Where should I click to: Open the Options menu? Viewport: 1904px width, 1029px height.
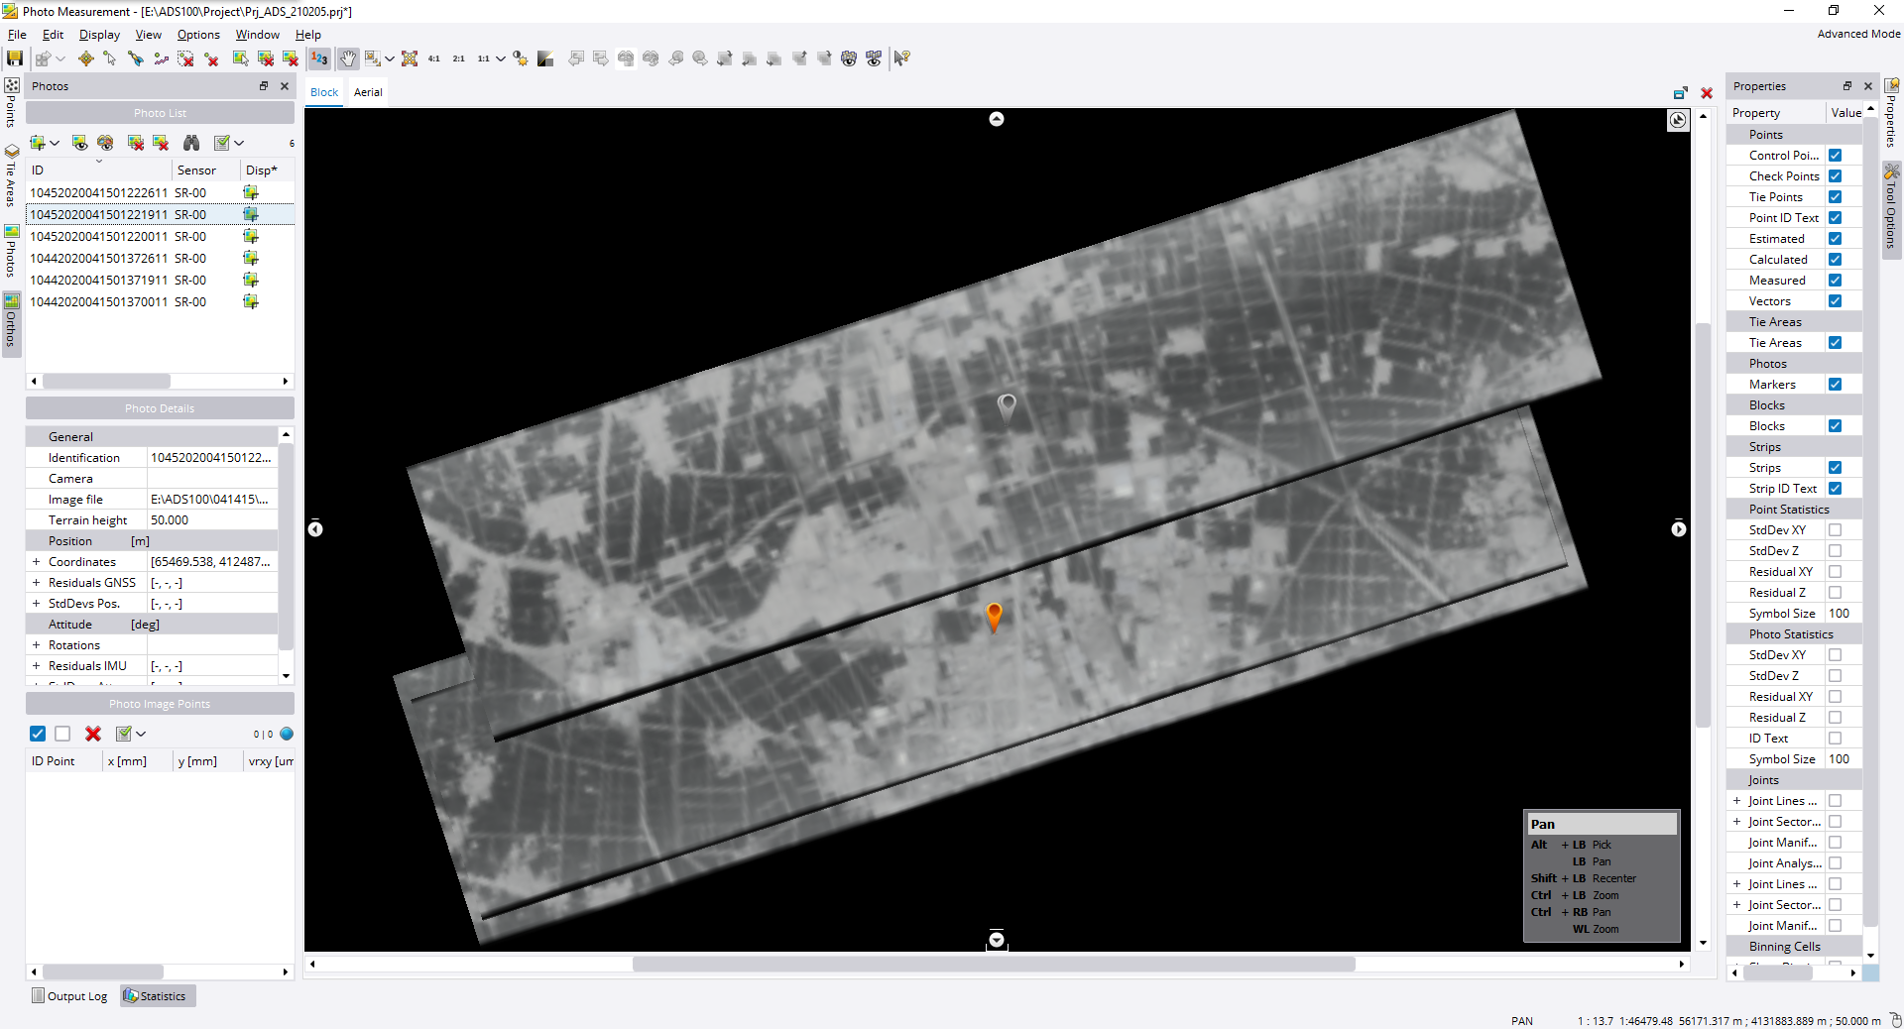pyautogui.click(x=198, y=35)
